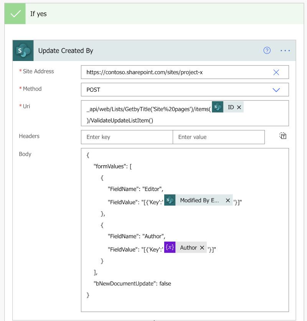Expand the Method dropdown chevron
This screenshot has height=321, width=307.
276,90
